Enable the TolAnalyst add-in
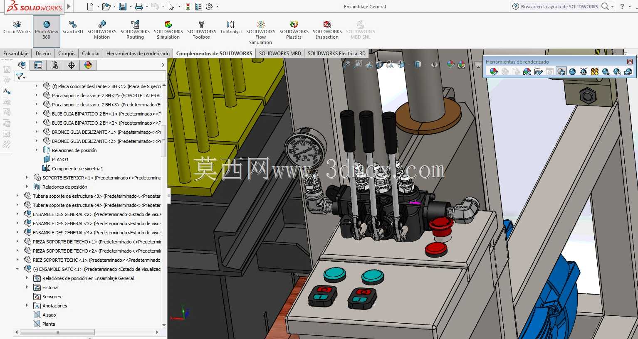 [231, 28]
